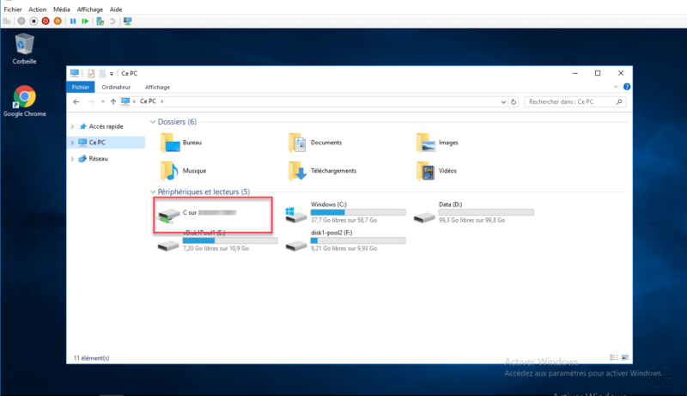Screen dimensions: 687x396
Task: Select Accès rapide in navigation pane
Action: pos(106,126)
